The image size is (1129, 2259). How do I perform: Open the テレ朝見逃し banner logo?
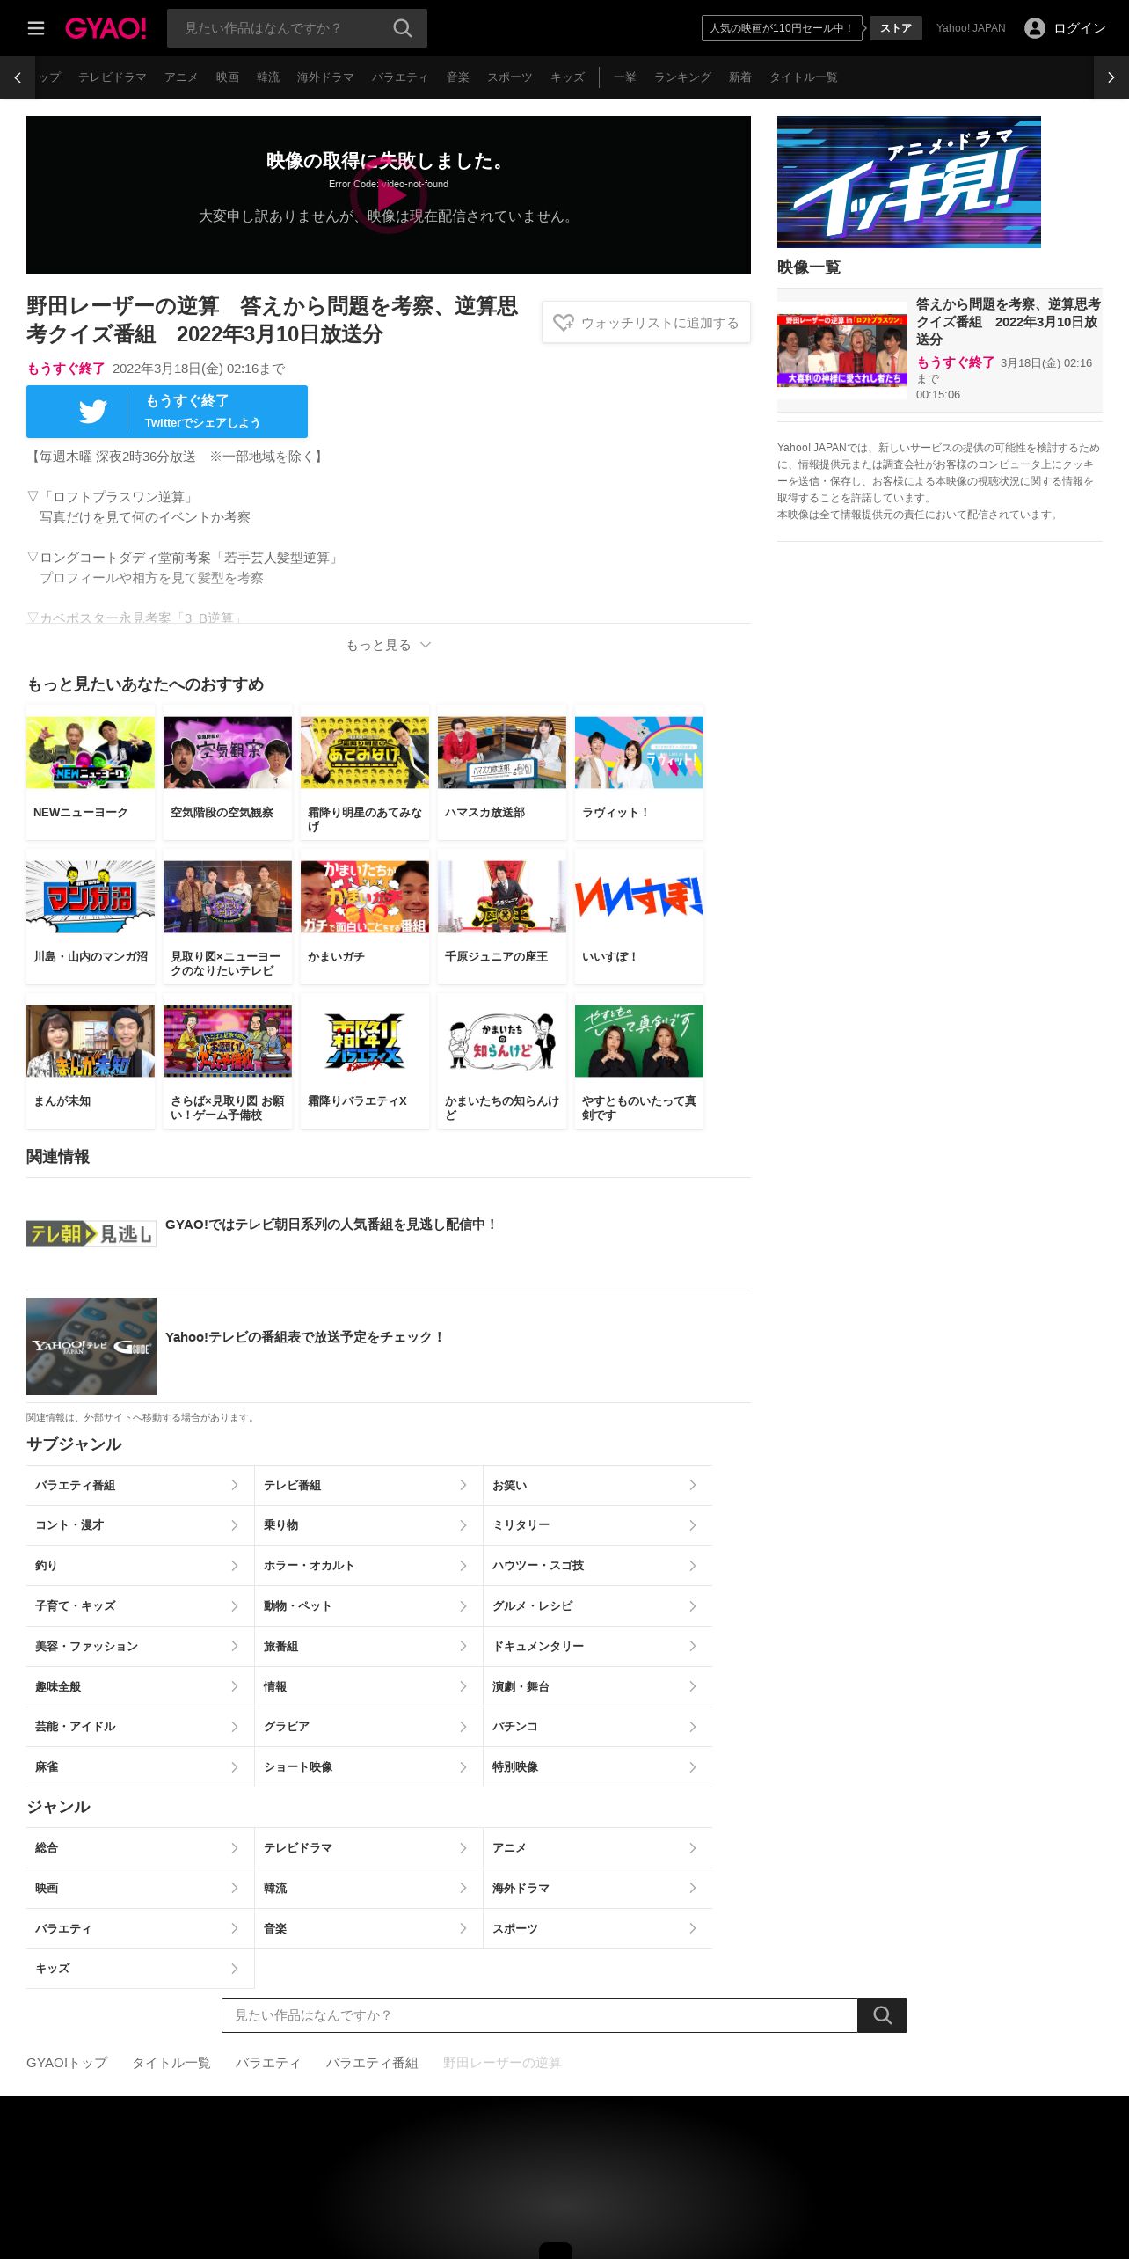[x=91, y=1233]
